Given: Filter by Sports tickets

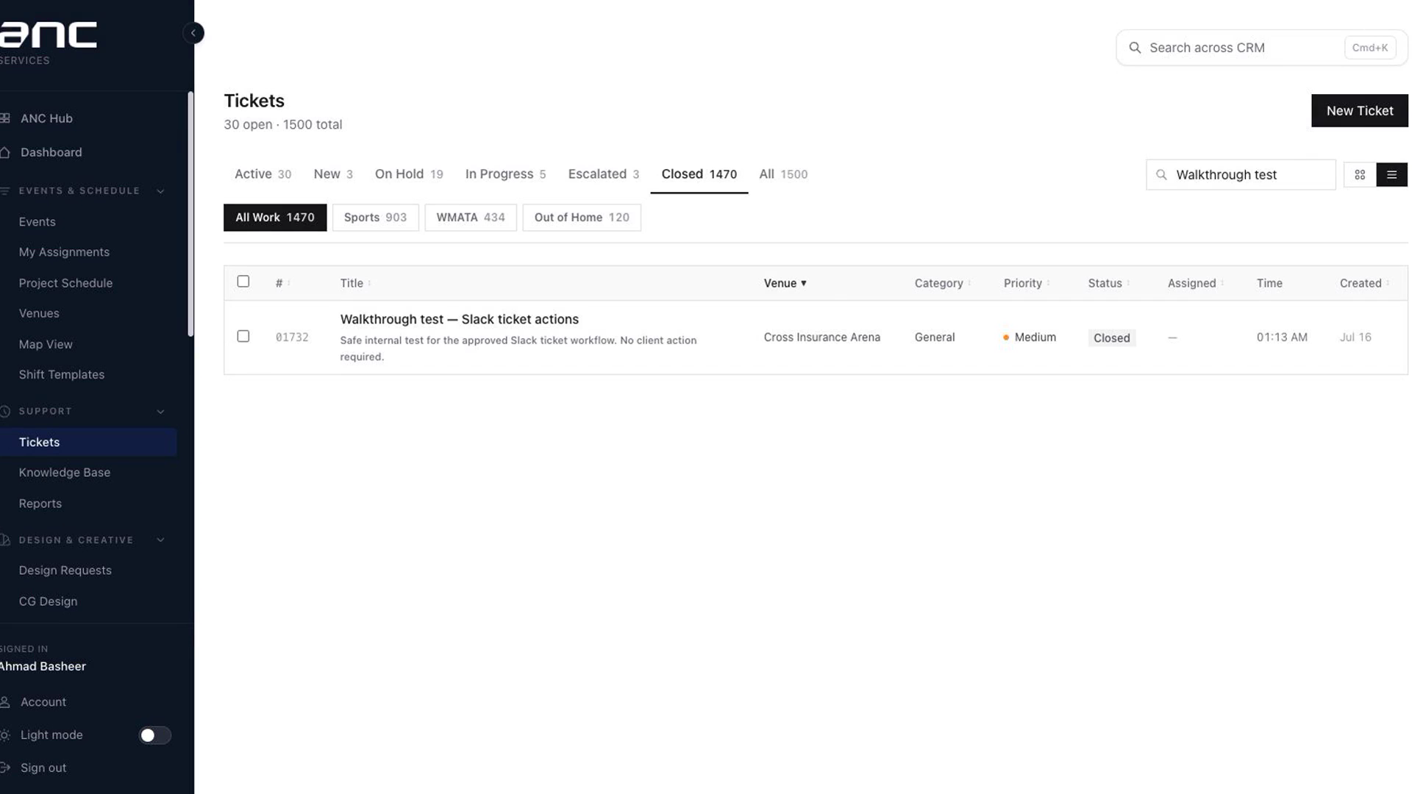Looking at the screenshot, I should [x=375, y=218].
